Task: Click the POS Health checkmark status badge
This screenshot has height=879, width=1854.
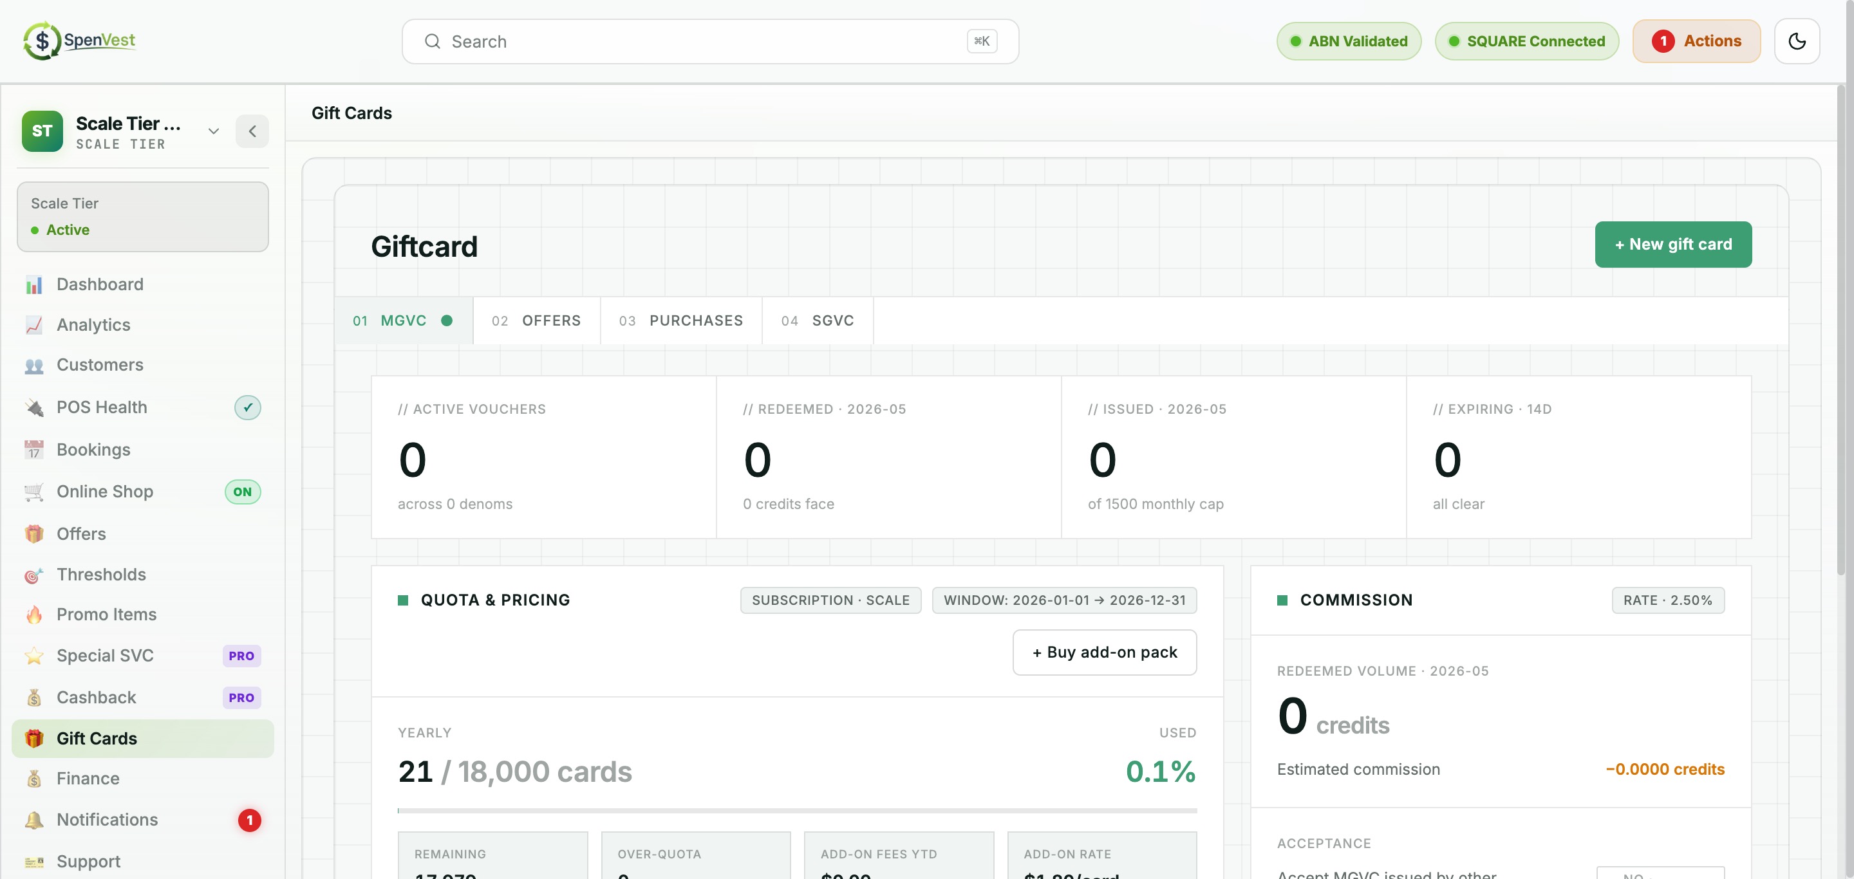Action: click(248, 408)
